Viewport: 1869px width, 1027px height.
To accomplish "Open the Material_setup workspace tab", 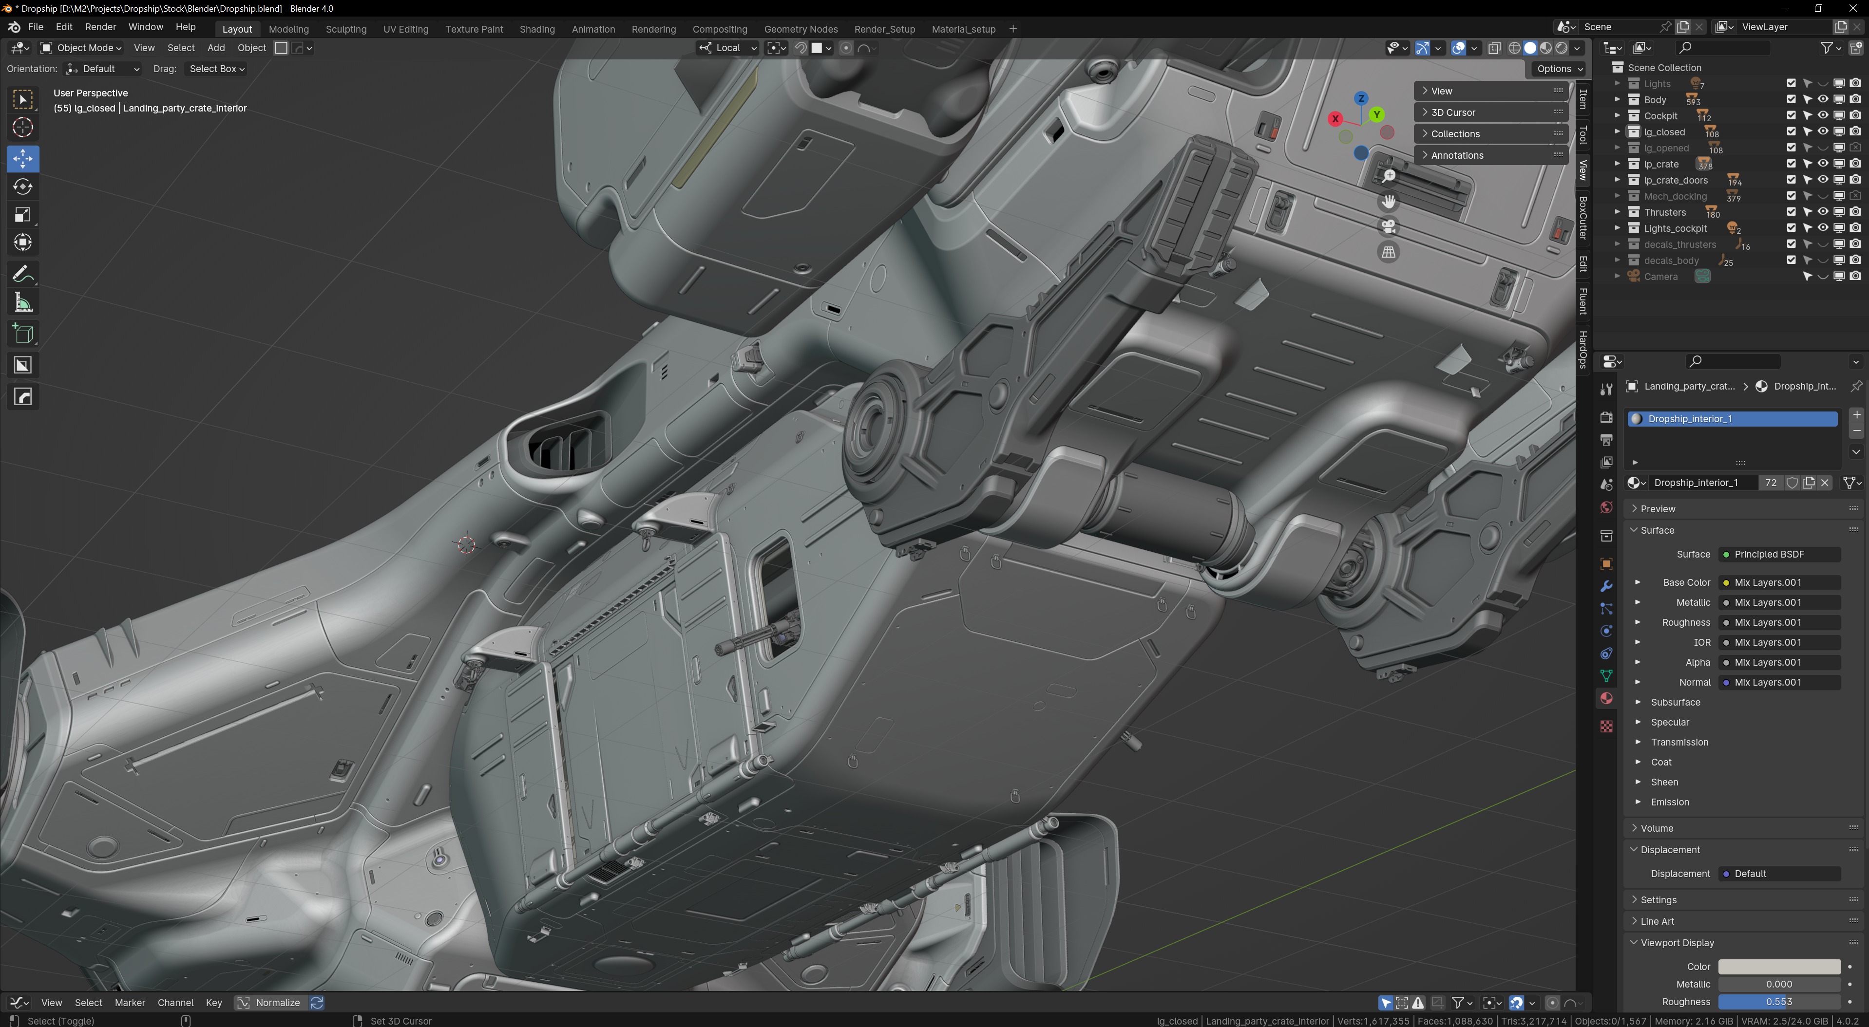I will (x=963, y=29).
